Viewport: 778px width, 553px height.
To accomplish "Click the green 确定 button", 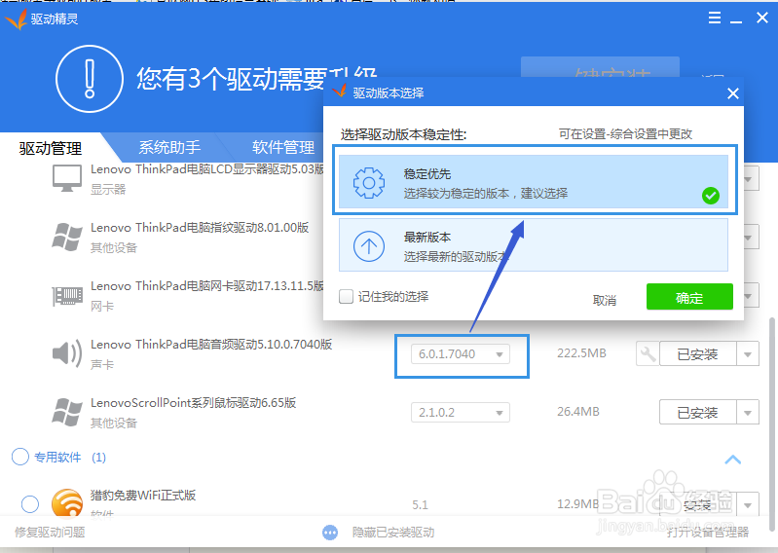I will [x=689, y=297].
